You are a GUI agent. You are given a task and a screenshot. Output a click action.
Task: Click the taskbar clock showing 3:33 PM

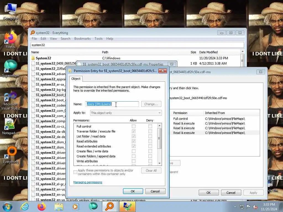269,207
